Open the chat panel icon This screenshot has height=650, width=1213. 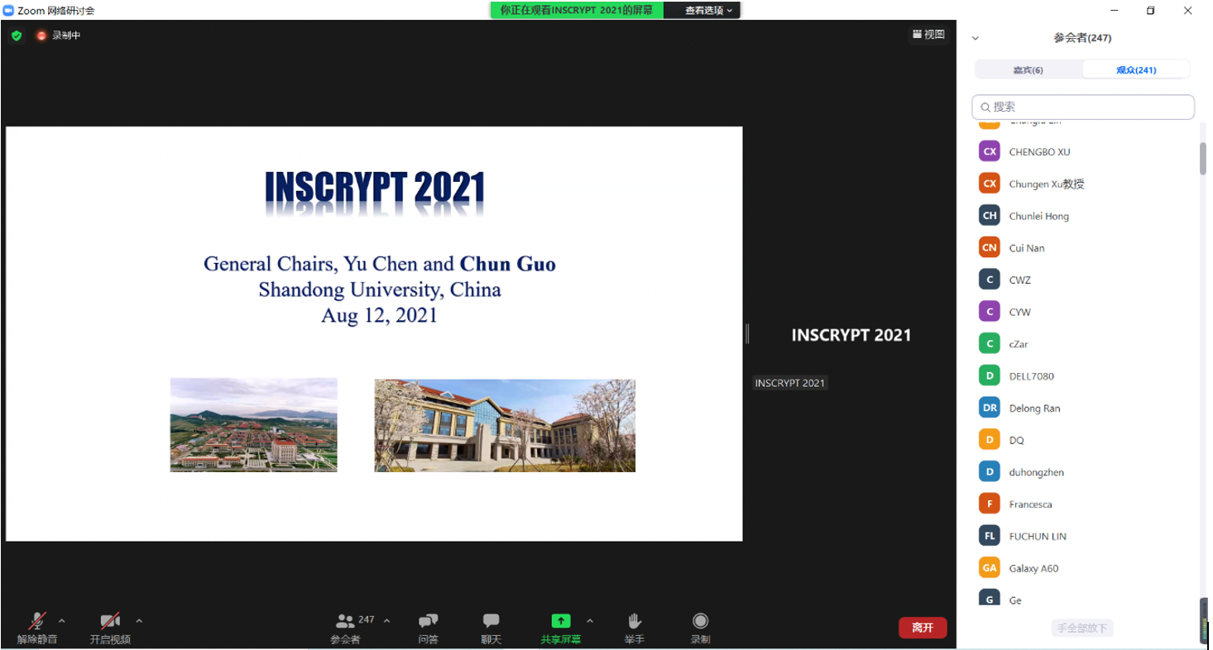[491, 622]
